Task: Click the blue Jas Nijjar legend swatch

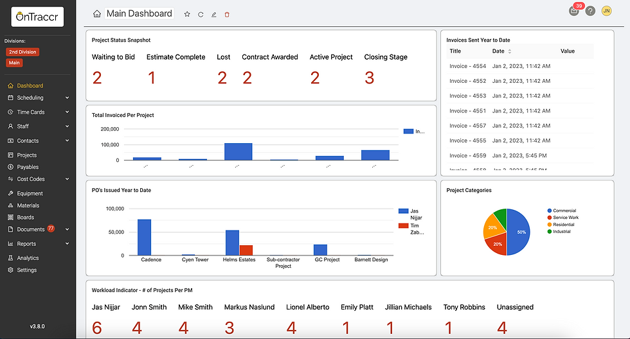Action: (404, 211)
